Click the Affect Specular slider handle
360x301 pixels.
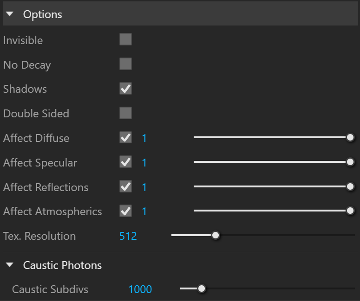point(350,162)
